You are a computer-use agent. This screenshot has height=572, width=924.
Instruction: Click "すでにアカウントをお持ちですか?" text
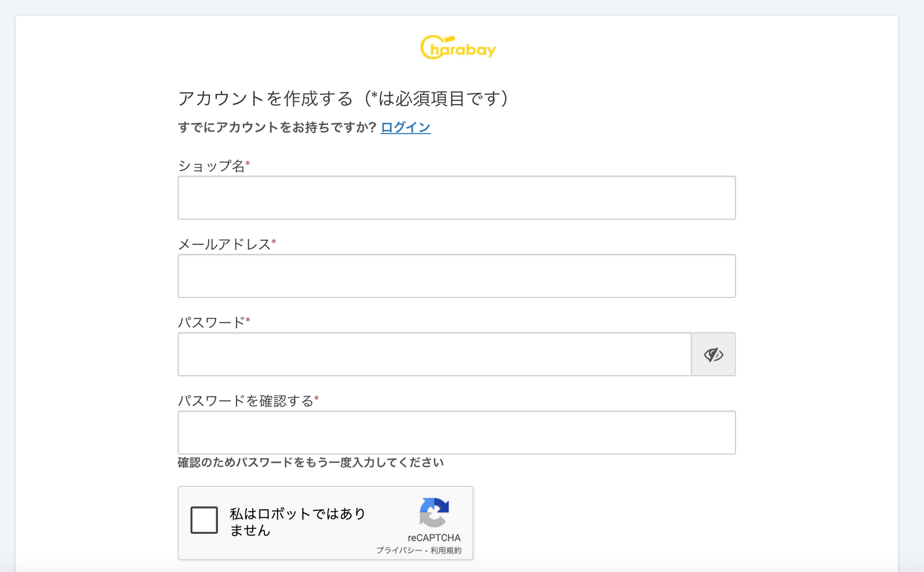coord(277,127)
